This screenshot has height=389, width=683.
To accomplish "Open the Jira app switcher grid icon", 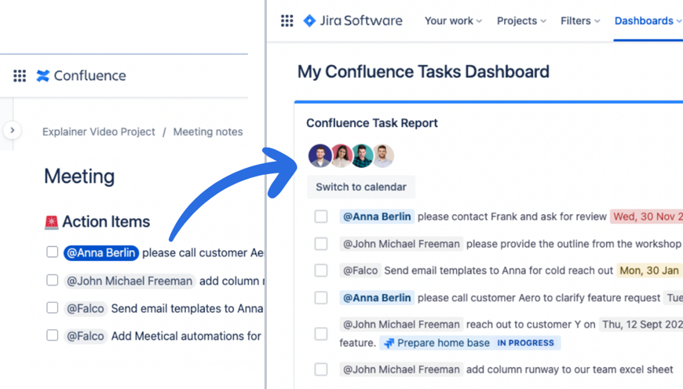I will (287, 21).
